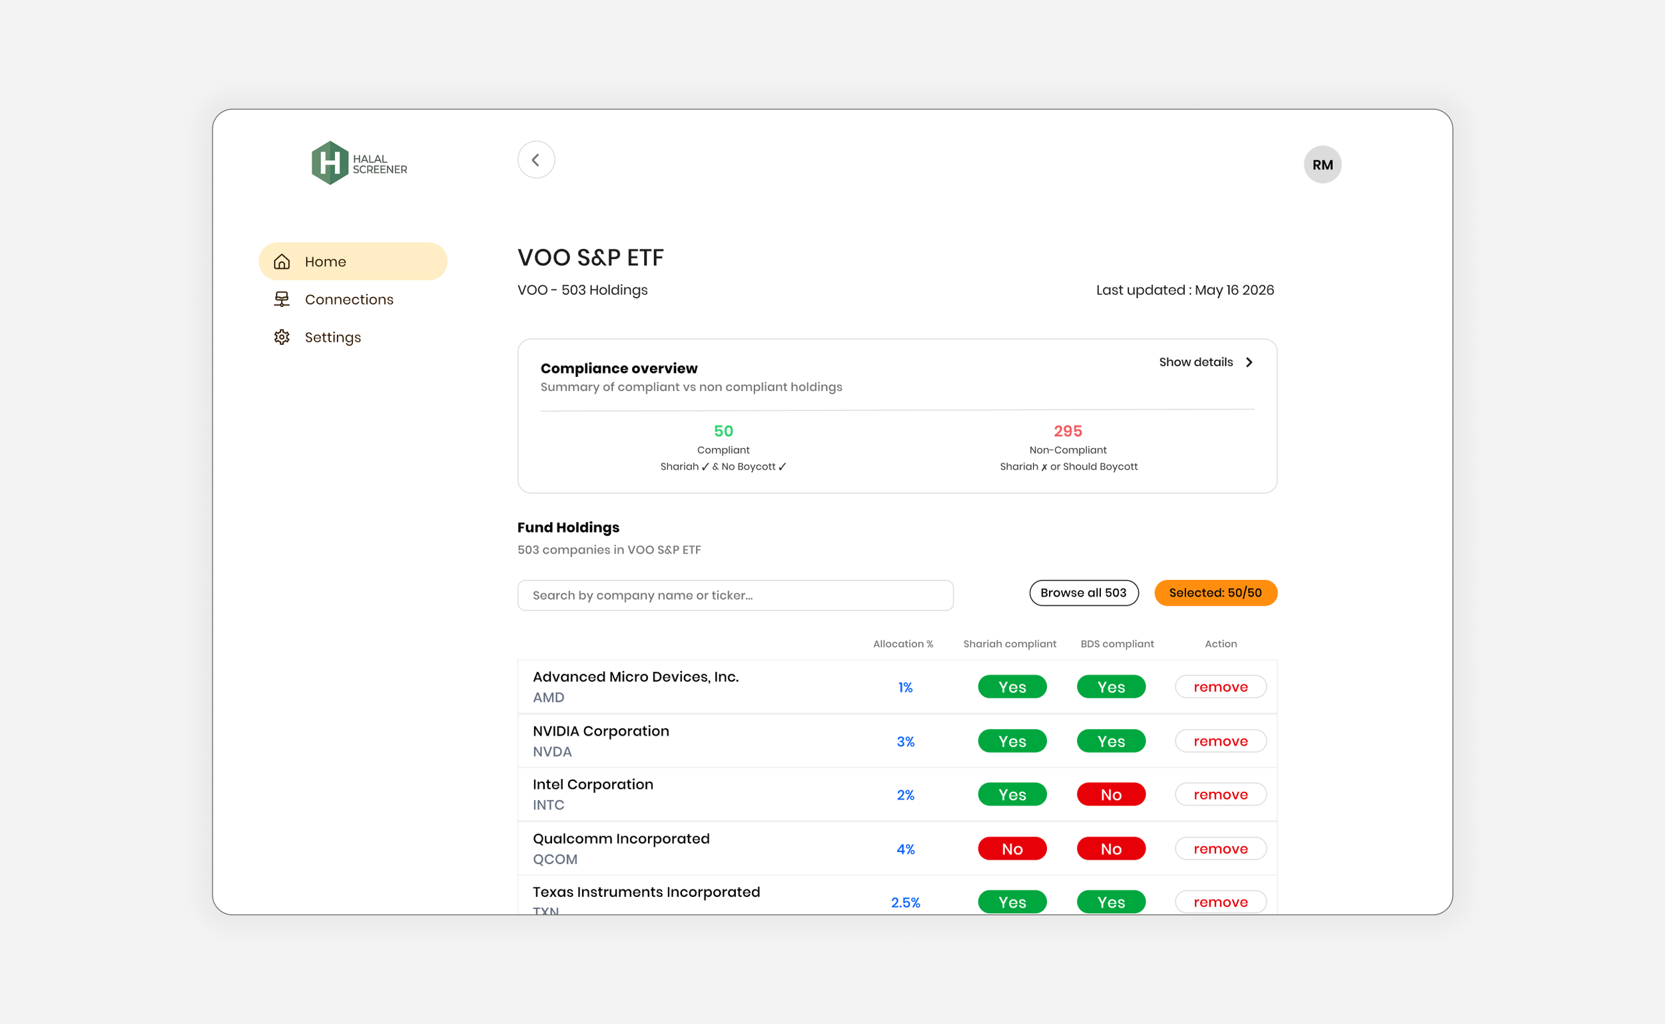
Task: Click Texas Instruments BDS Yes badge
Action: coord(1111,902)
